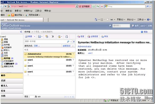This screenshot has height=104, width=155.
Task: Go to the last page arrow
Action: 73,97
